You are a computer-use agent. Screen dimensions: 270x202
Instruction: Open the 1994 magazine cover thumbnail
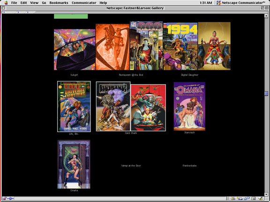point(180,46)
